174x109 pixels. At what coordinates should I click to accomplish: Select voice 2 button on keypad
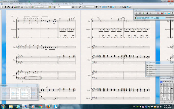pos(165,102)
